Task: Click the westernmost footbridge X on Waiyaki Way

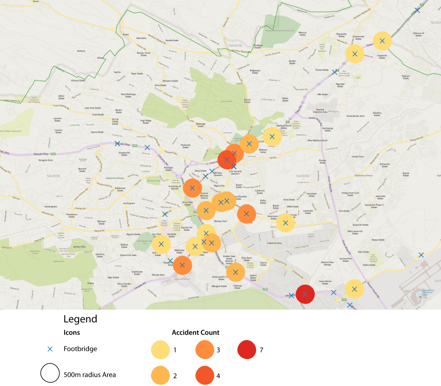Action: 117,143
